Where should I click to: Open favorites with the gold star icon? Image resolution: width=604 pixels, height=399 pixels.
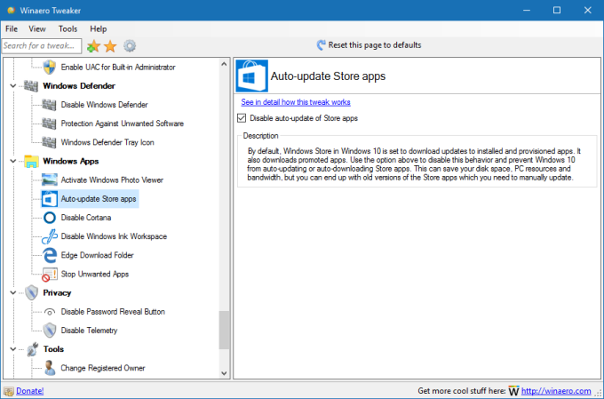click(x=111, y=45)
